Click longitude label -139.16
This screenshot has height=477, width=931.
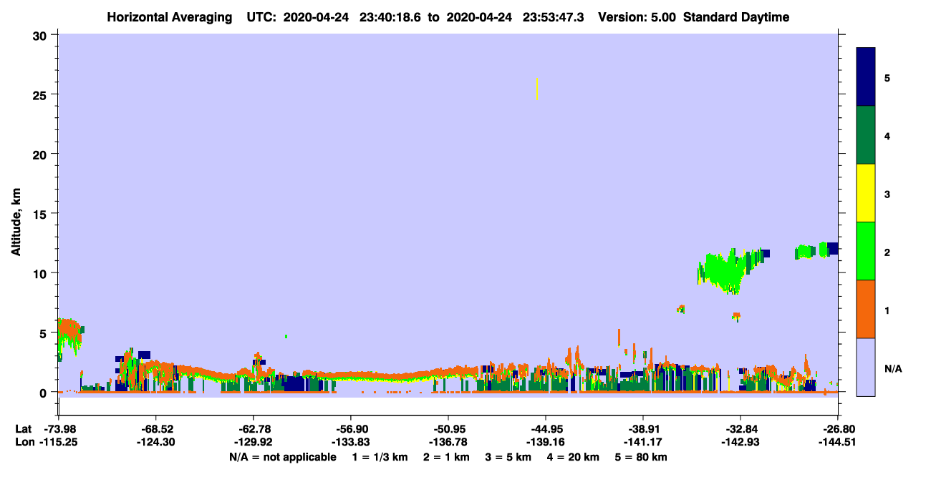[546, 442]
